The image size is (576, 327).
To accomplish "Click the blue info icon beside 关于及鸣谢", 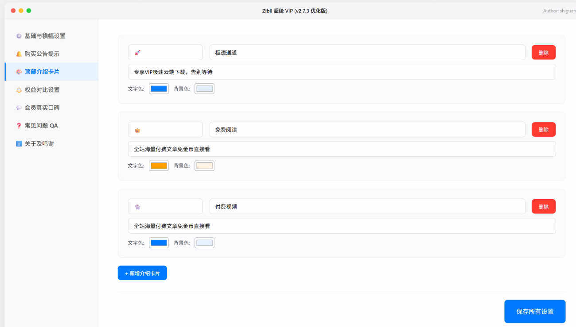I will (19, 144).
